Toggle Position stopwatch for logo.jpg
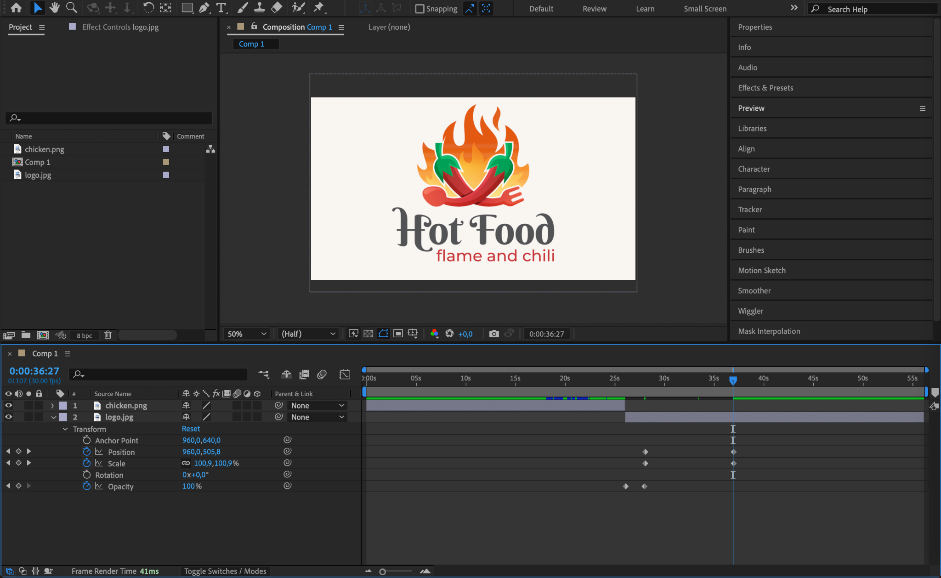This screenshot has height=578, width=941. click(87, 452)
